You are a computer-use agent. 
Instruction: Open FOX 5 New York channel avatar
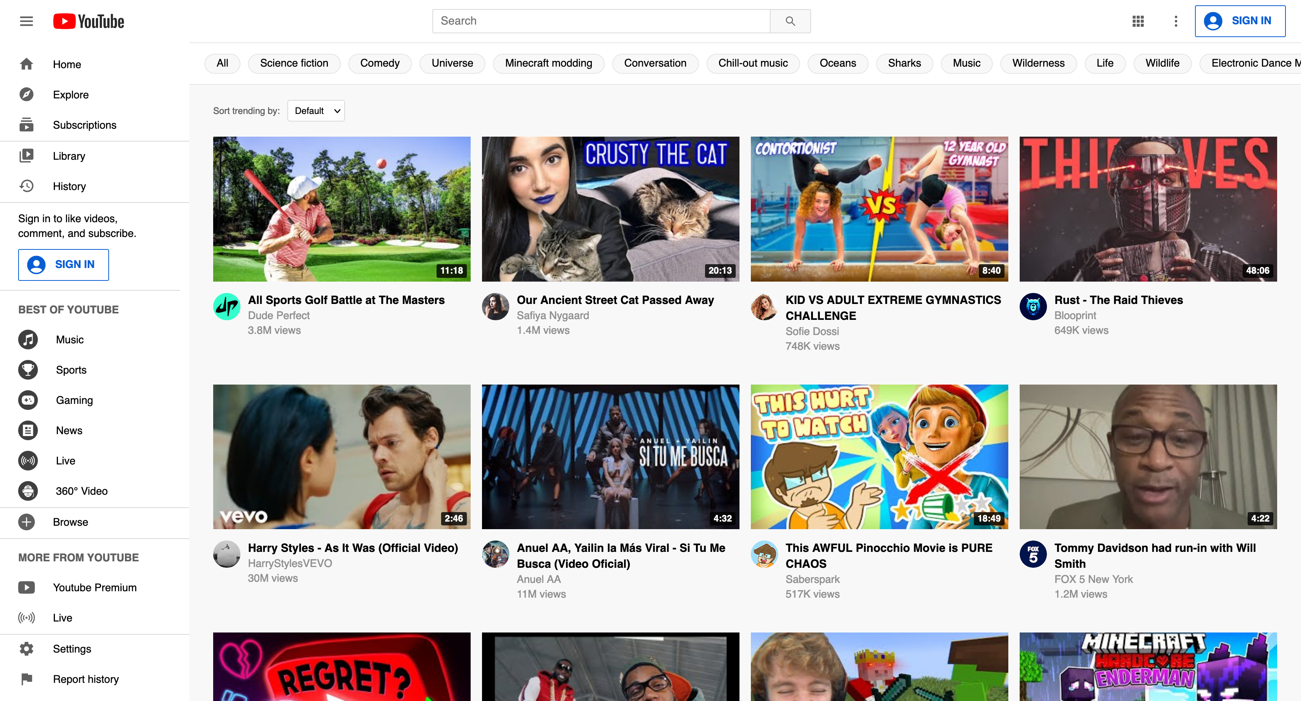coord(1033,555)
